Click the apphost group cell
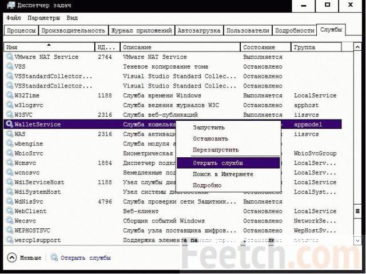The image size is (366, 274). pos(307,105)
